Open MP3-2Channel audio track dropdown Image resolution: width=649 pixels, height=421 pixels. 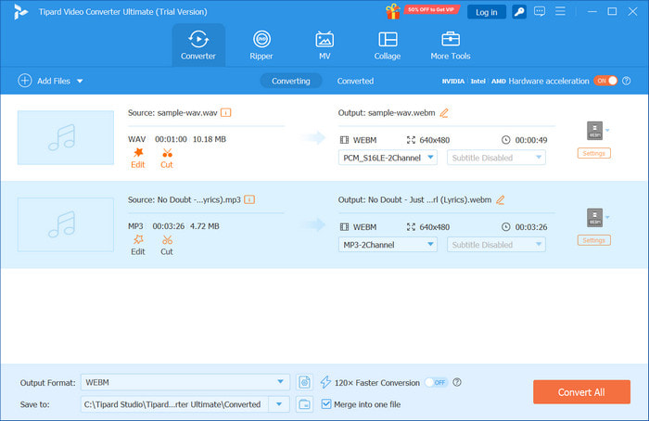[x=388, y=245]
